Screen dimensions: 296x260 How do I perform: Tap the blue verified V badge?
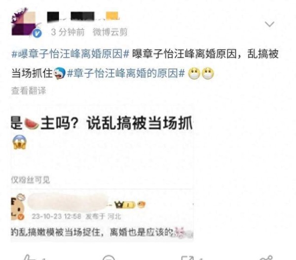click(x=37, y=33)
